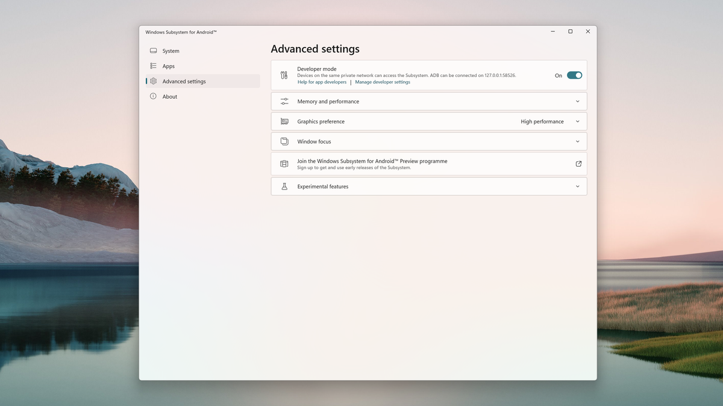
Task: Click the About info icon in sidebar
Action: (153, 96)
